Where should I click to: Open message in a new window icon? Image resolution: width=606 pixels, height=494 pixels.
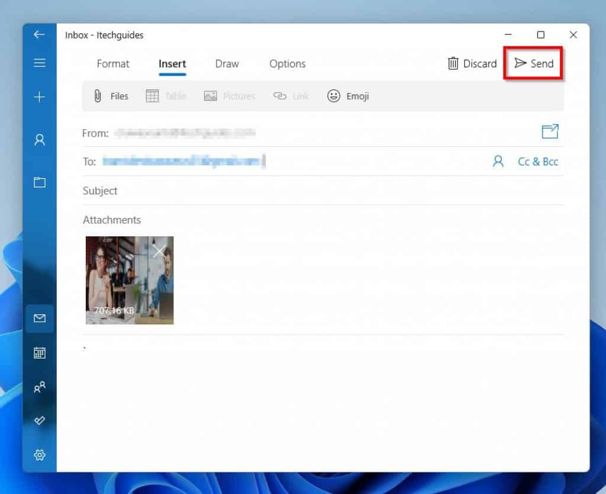550,131
